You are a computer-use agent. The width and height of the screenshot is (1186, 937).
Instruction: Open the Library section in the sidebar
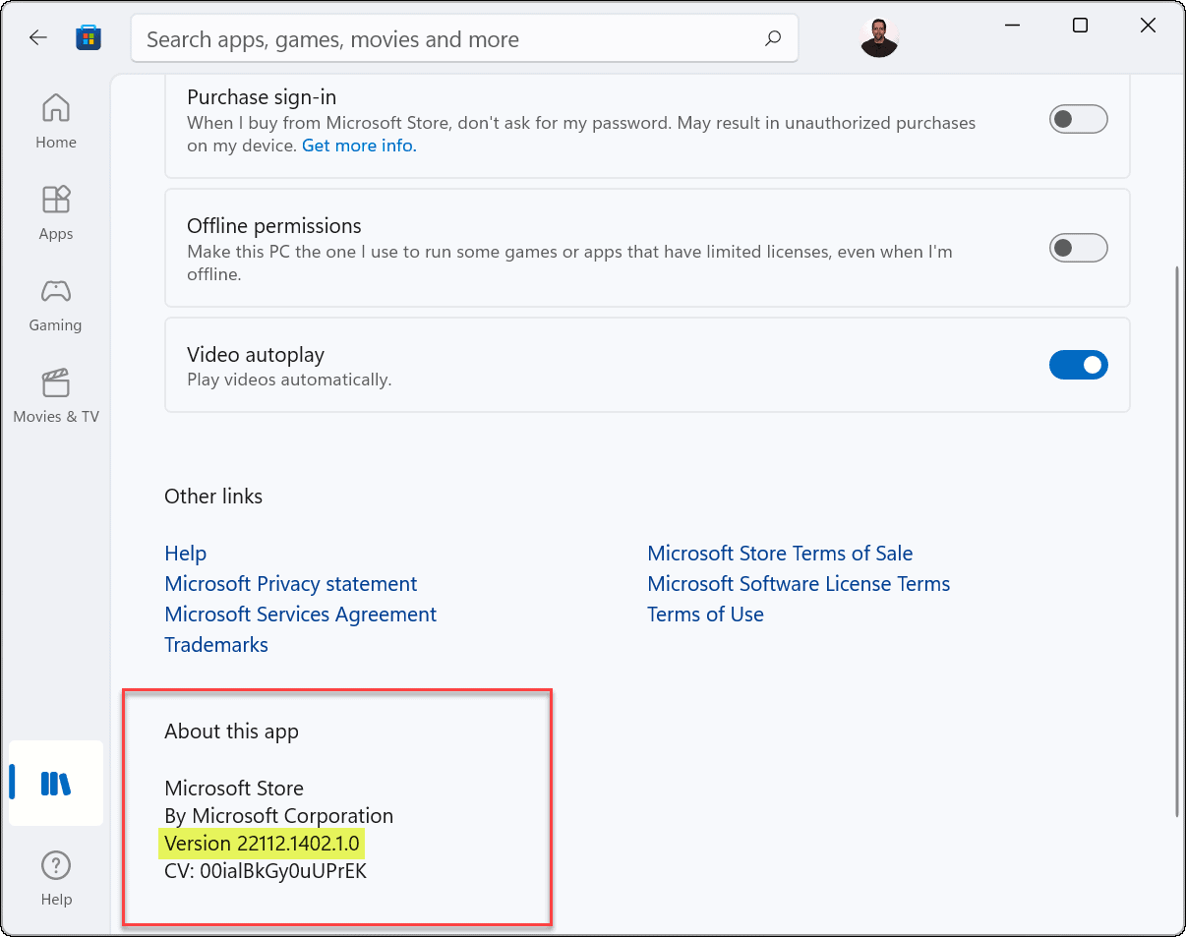[55, 783]
